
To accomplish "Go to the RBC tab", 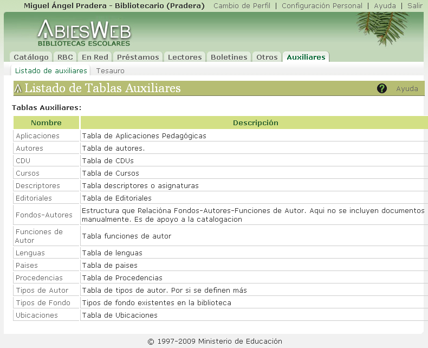I will pos(65,57).
